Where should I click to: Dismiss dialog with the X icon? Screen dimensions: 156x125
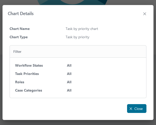coord(145,14)
